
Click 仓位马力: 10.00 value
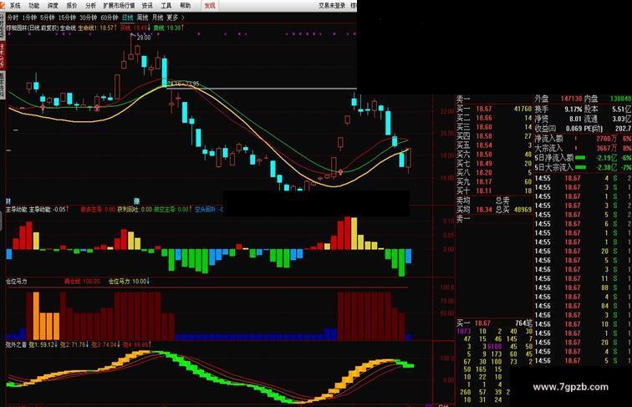point(129,282)
